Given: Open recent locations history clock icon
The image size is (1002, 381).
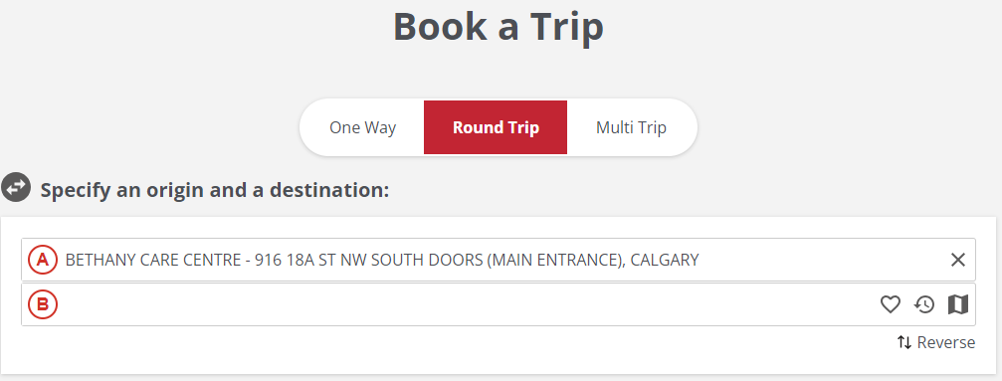Looking at the screenshot, I should 924,305.
